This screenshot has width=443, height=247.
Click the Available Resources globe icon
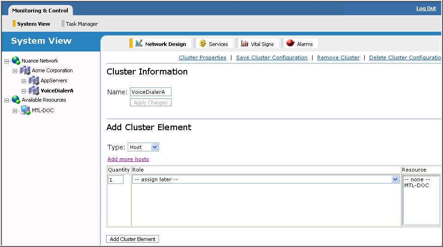tap(16, 100)
